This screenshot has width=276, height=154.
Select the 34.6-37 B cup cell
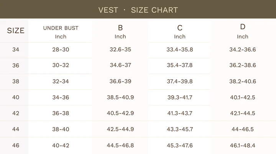120,65
